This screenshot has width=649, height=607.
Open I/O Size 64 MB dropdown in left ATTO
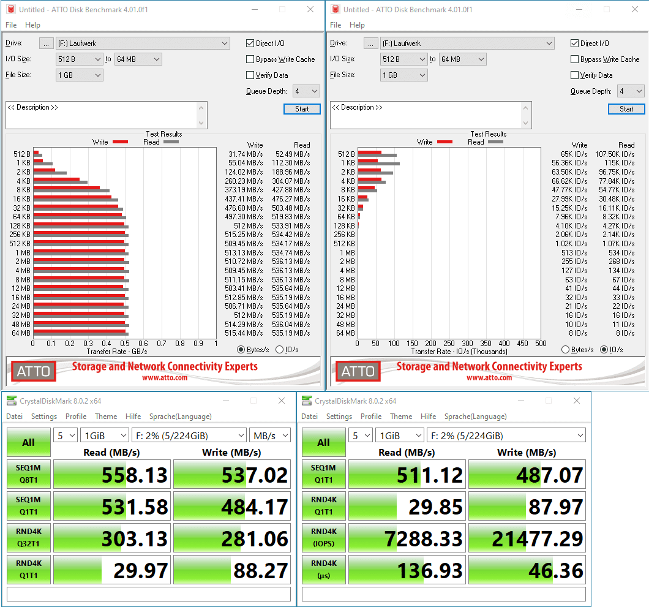(x=138, y=59)
